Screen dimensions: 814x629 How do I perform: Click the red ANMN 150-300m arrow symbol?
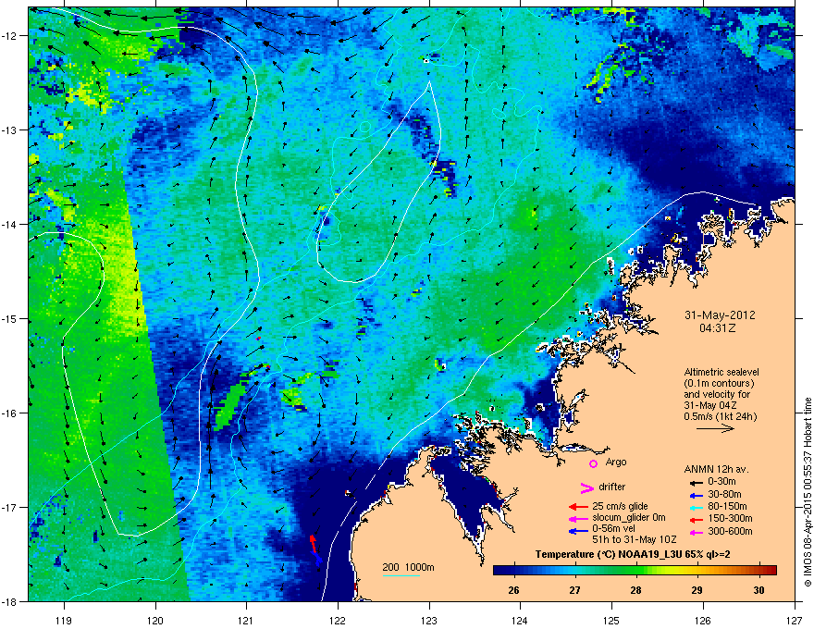coord(696,519)
